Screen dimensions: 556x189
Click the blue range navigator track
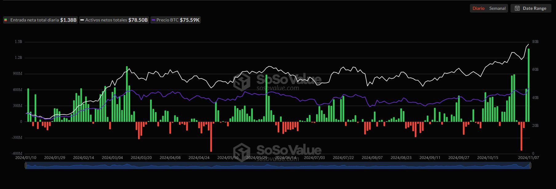tap(278, 165)
